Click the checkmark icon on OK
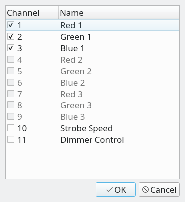The image size is (185, 202). coord(109,190)
